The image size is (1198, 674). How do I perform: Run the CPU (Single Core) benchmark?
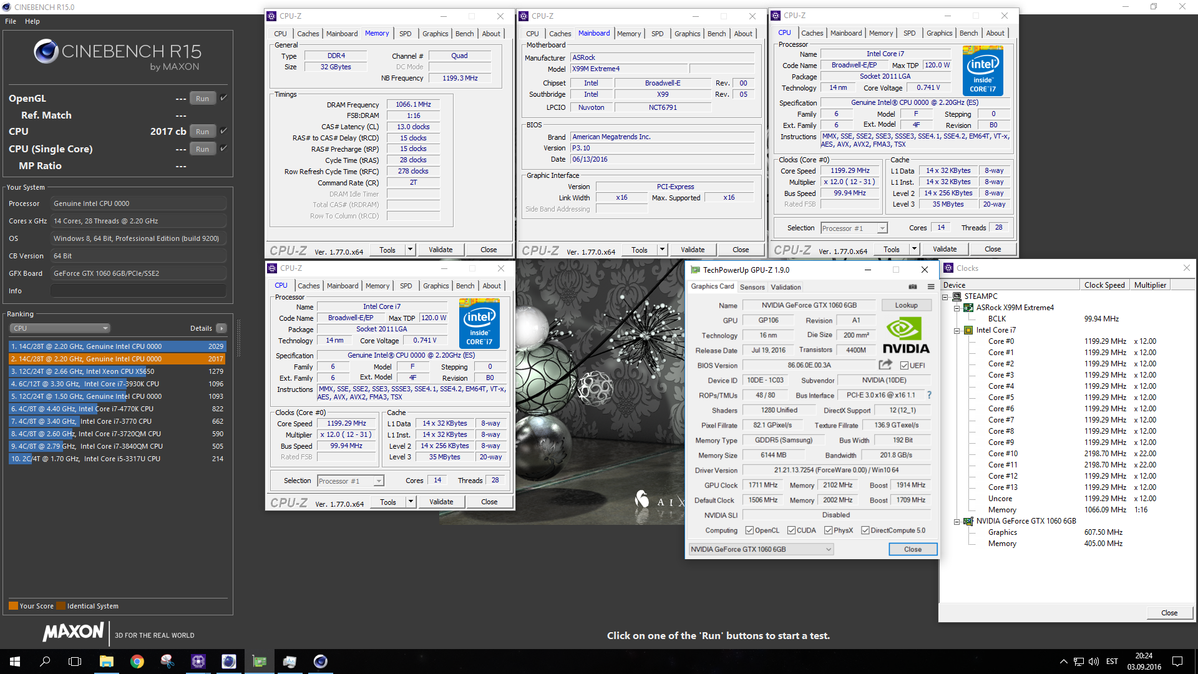click(x=202, y=149)
